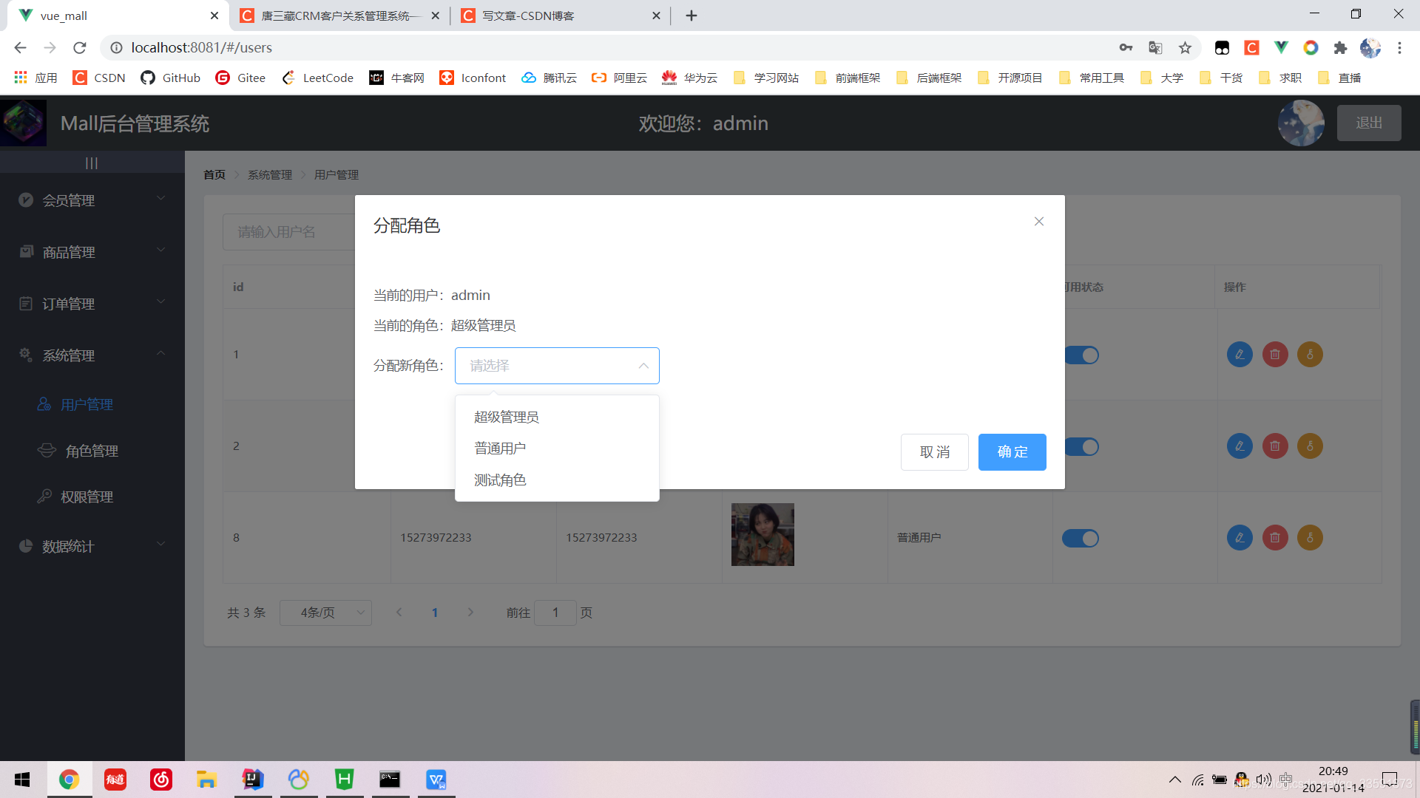Collapse sidebar using the ||| toggle
The width and height of the screenshot is (1420, 798).
tap(92, 163)
